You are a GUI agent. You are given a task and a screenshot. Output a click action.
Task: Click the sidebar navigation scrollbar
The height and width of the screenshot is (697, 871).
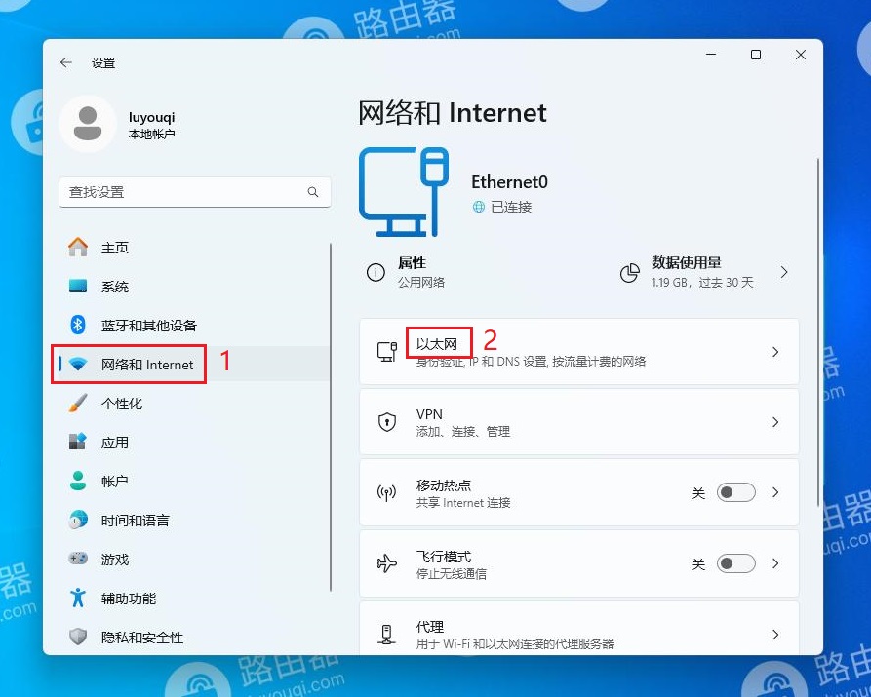click(331, 417)
